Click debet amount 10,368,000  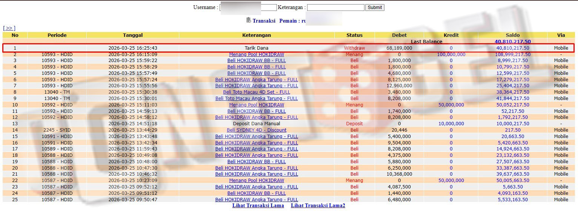pyautogui.click(x=399, y=174)
